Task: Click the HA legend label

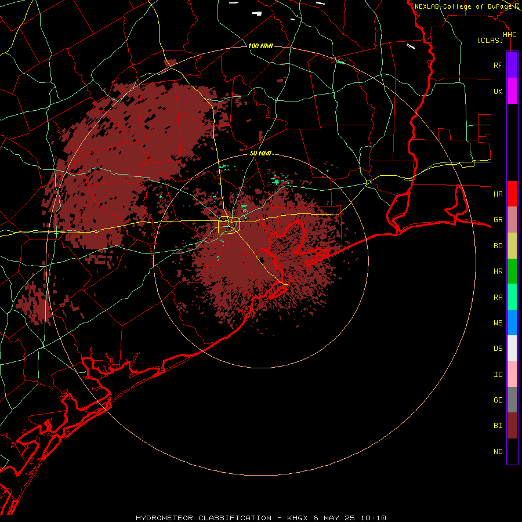Action: coord(498,194)
